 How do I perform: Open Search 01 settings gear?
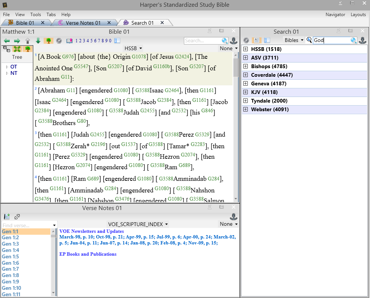tap(246, 40)
